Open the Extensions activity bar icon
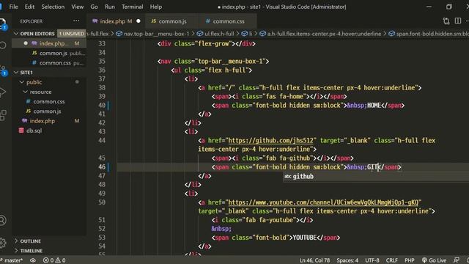 click(x=3, y=115)
